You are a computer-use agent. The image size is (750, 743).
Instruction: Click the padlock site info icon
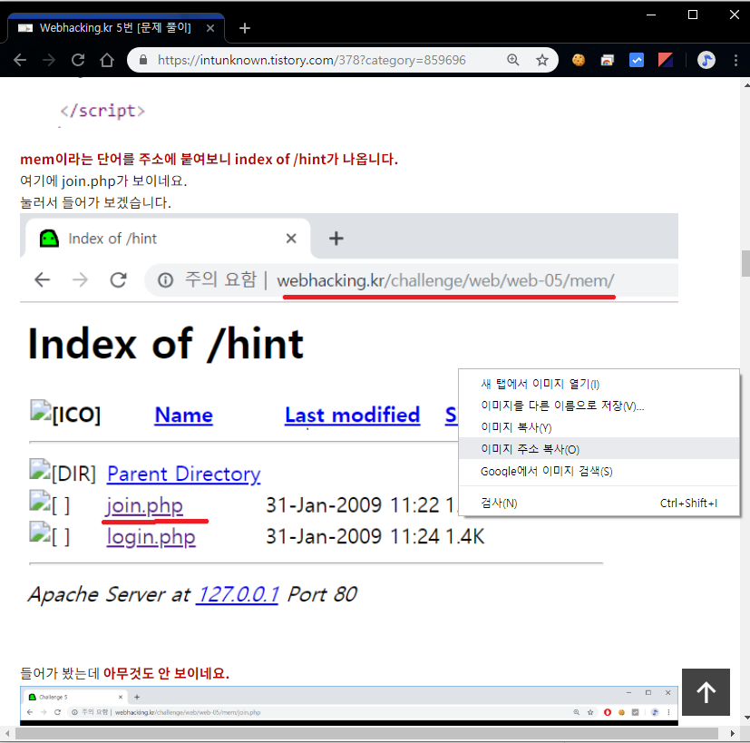(143, 60)
